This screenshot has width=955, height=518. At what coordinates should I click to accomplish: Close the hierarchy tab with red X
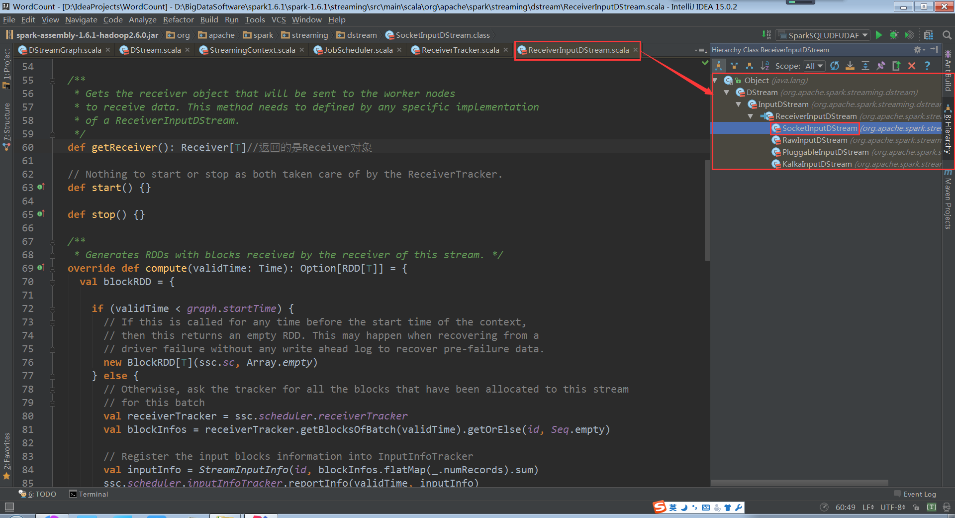[912, 66]
